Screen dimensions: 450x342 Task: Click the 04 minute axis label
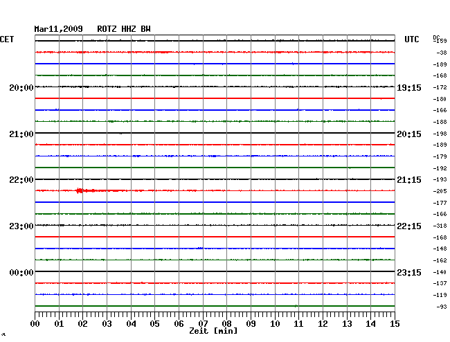(131, 324)
